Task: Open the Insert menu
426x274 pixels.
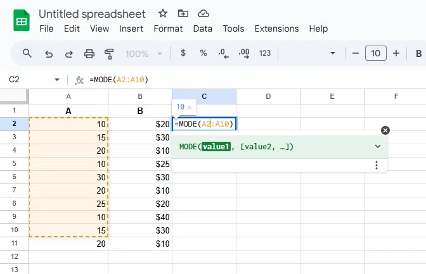Action: pyautogui.click(x=131, y=28)
